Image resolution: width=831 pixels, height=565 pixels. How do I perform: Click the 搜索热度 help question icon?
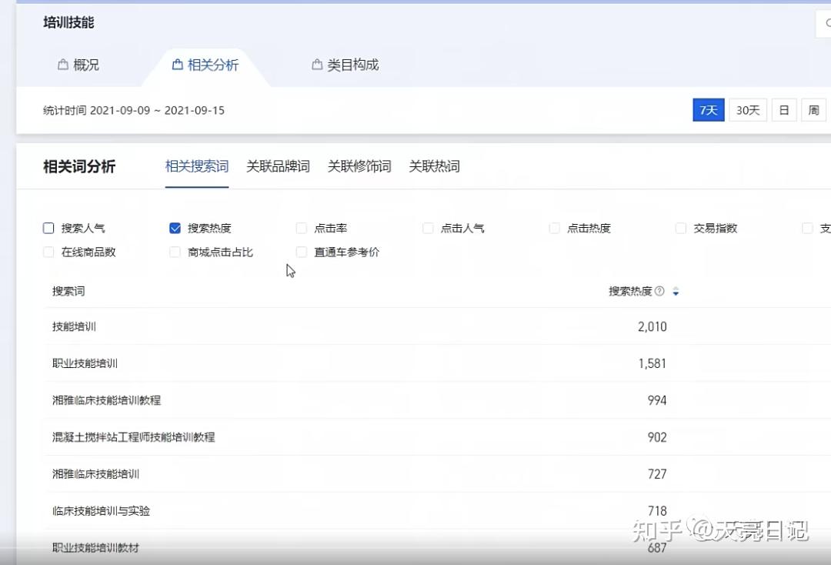coord(659,291)
